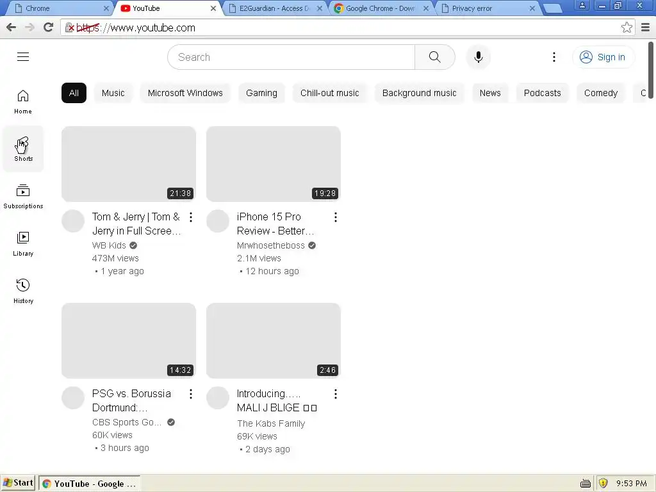Open the Chrome user profile icon in title bar

coord(582,6)
